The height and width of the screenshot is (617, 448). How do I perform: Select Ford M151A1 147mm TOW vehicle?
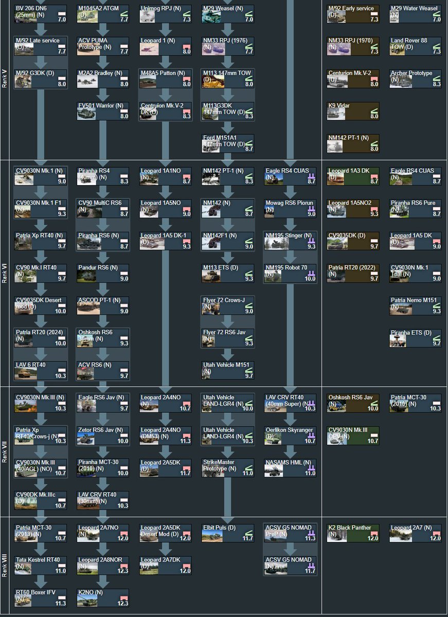click(x=228, y=143)
